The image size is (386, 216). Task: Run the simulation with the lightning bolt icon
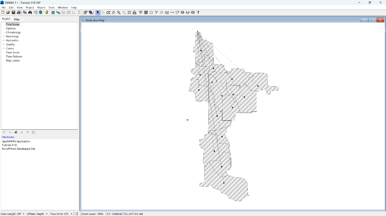tap(47, 13)
